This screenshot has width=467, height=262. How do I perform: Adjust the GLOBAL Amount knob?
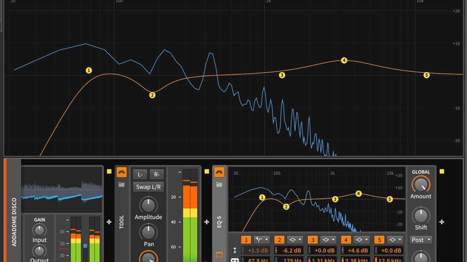[x=421, y=184]
